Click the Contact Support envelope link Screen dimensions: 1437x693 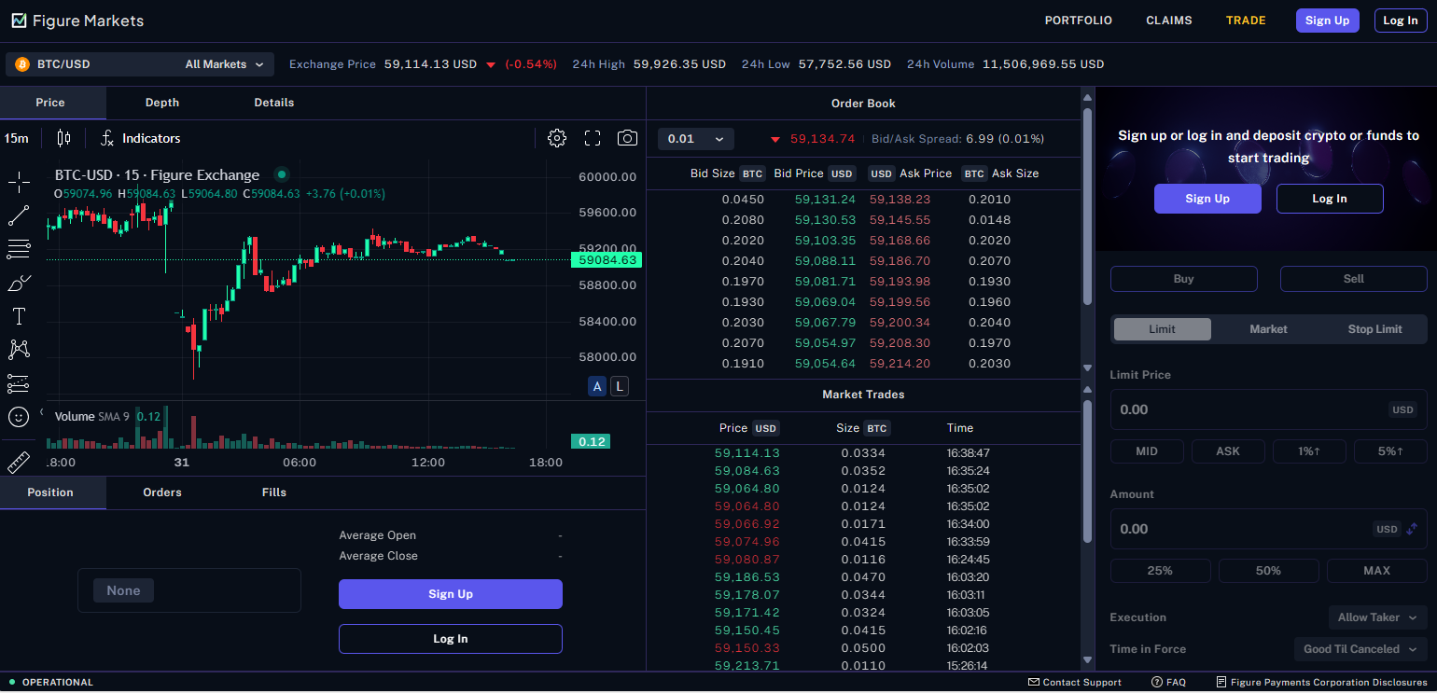coord(1075,682)
